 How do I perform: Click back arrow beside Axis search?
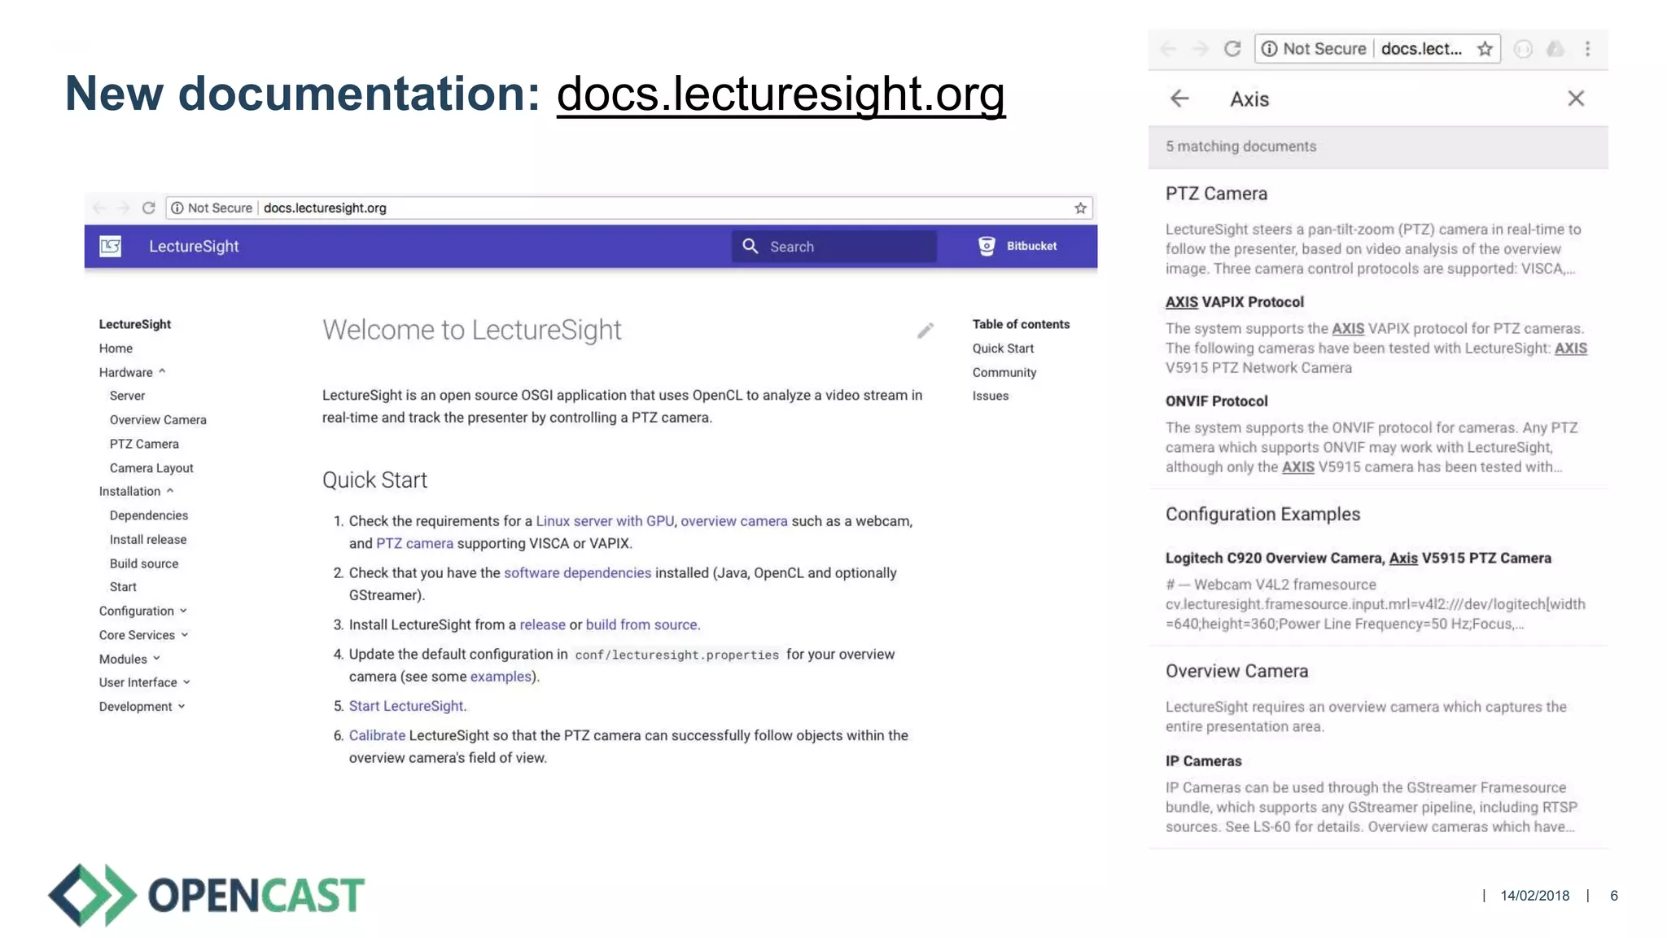(x=1179, y=99)
